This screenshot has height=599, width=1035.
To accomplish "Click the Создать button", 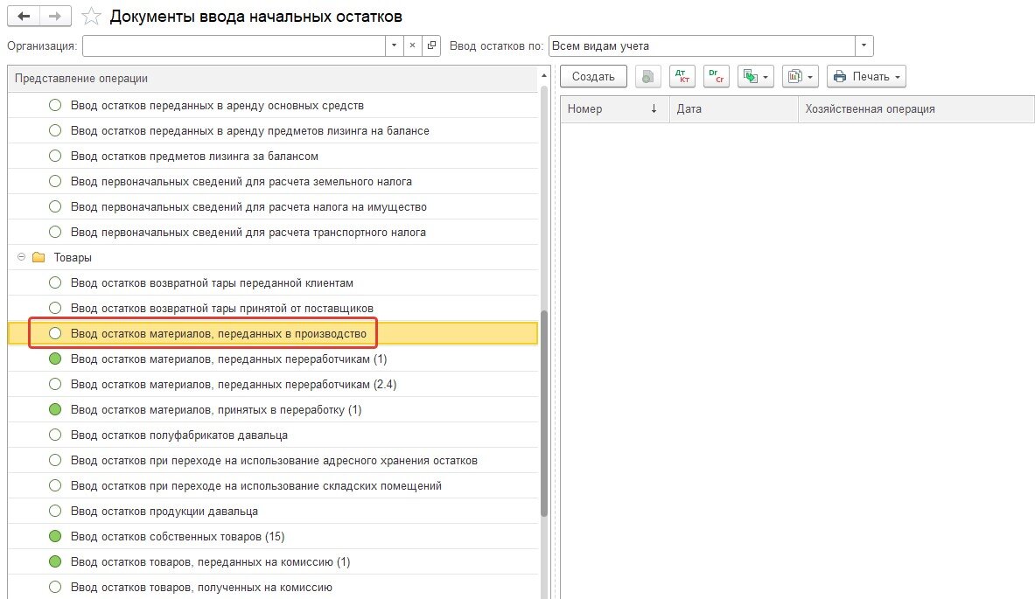I will [x=593, y=77].
